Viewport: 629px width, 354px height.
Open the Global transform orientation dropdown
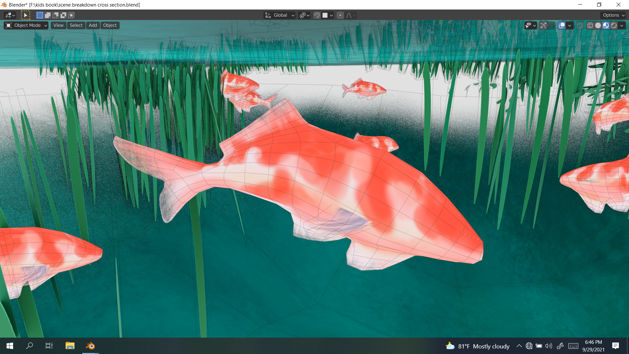pos(279,15)
